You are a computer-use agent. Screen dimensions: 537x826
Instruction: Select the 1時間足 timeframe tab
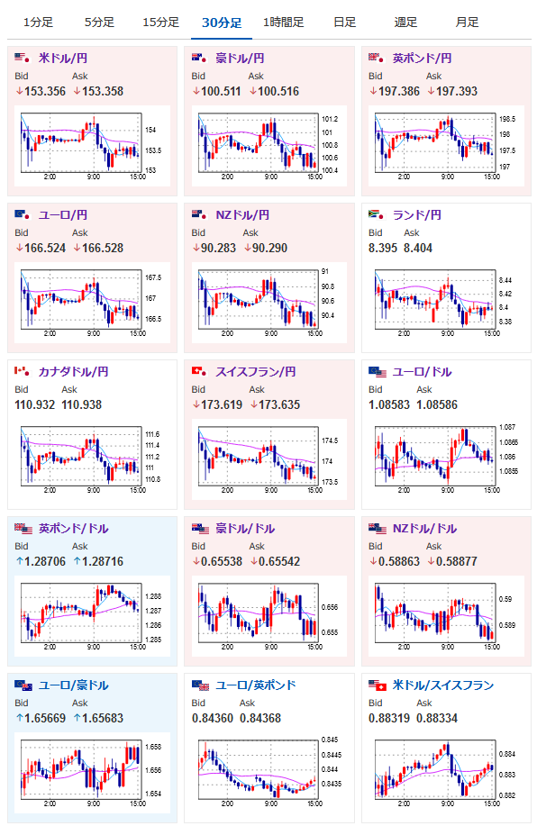(x=284, y=23)
